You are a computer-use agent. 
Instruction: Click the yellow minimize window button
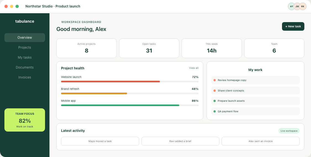point(12,6)
